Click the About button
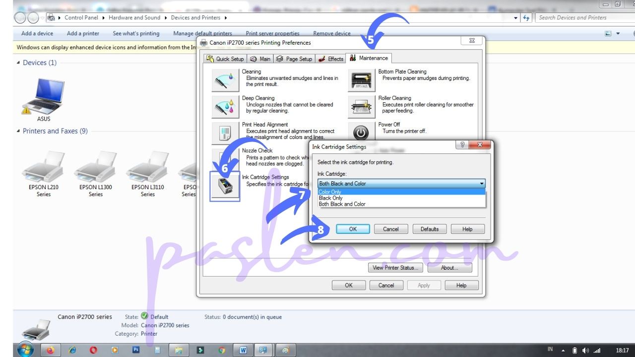The image size is (635, 357). tap(449, 268)
